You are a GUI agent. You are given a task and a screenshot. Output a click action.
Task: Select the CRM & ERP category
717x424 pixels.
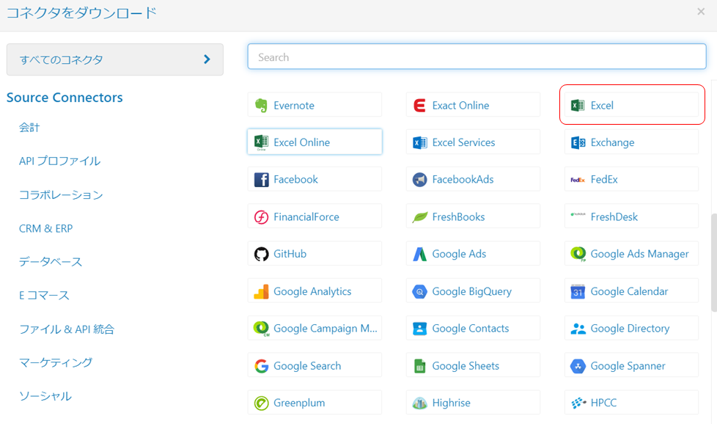(x=45, y=228)
